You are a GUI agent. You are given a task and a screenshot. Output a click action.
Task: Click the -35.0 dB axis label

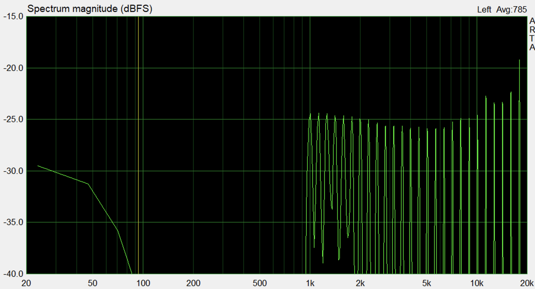coord(13,222)
